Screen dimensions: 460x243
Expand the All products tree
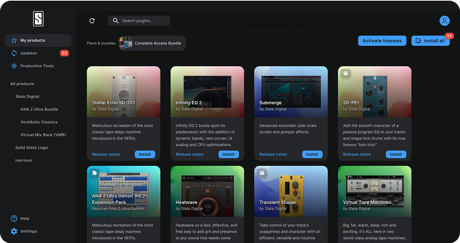(22, 84)
